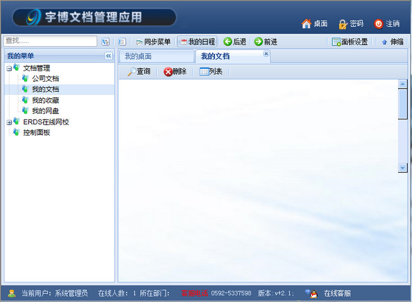Click the current user avatar icon

pyautogui.click(x=11, y=293)
